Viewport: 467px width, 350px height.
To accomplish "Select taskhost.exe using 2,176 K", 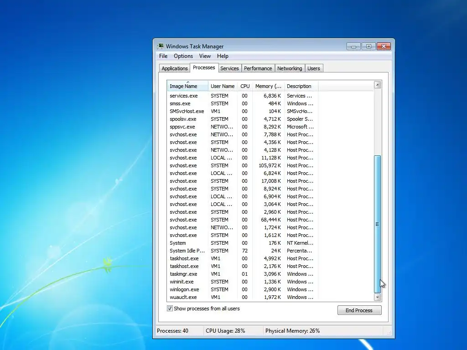I will coord(243,266).
